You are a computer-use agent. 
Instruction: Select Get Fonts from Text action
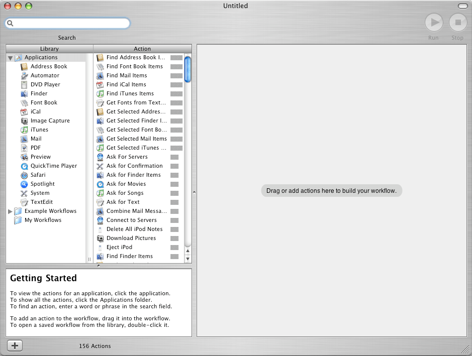(x=139, y=102)
